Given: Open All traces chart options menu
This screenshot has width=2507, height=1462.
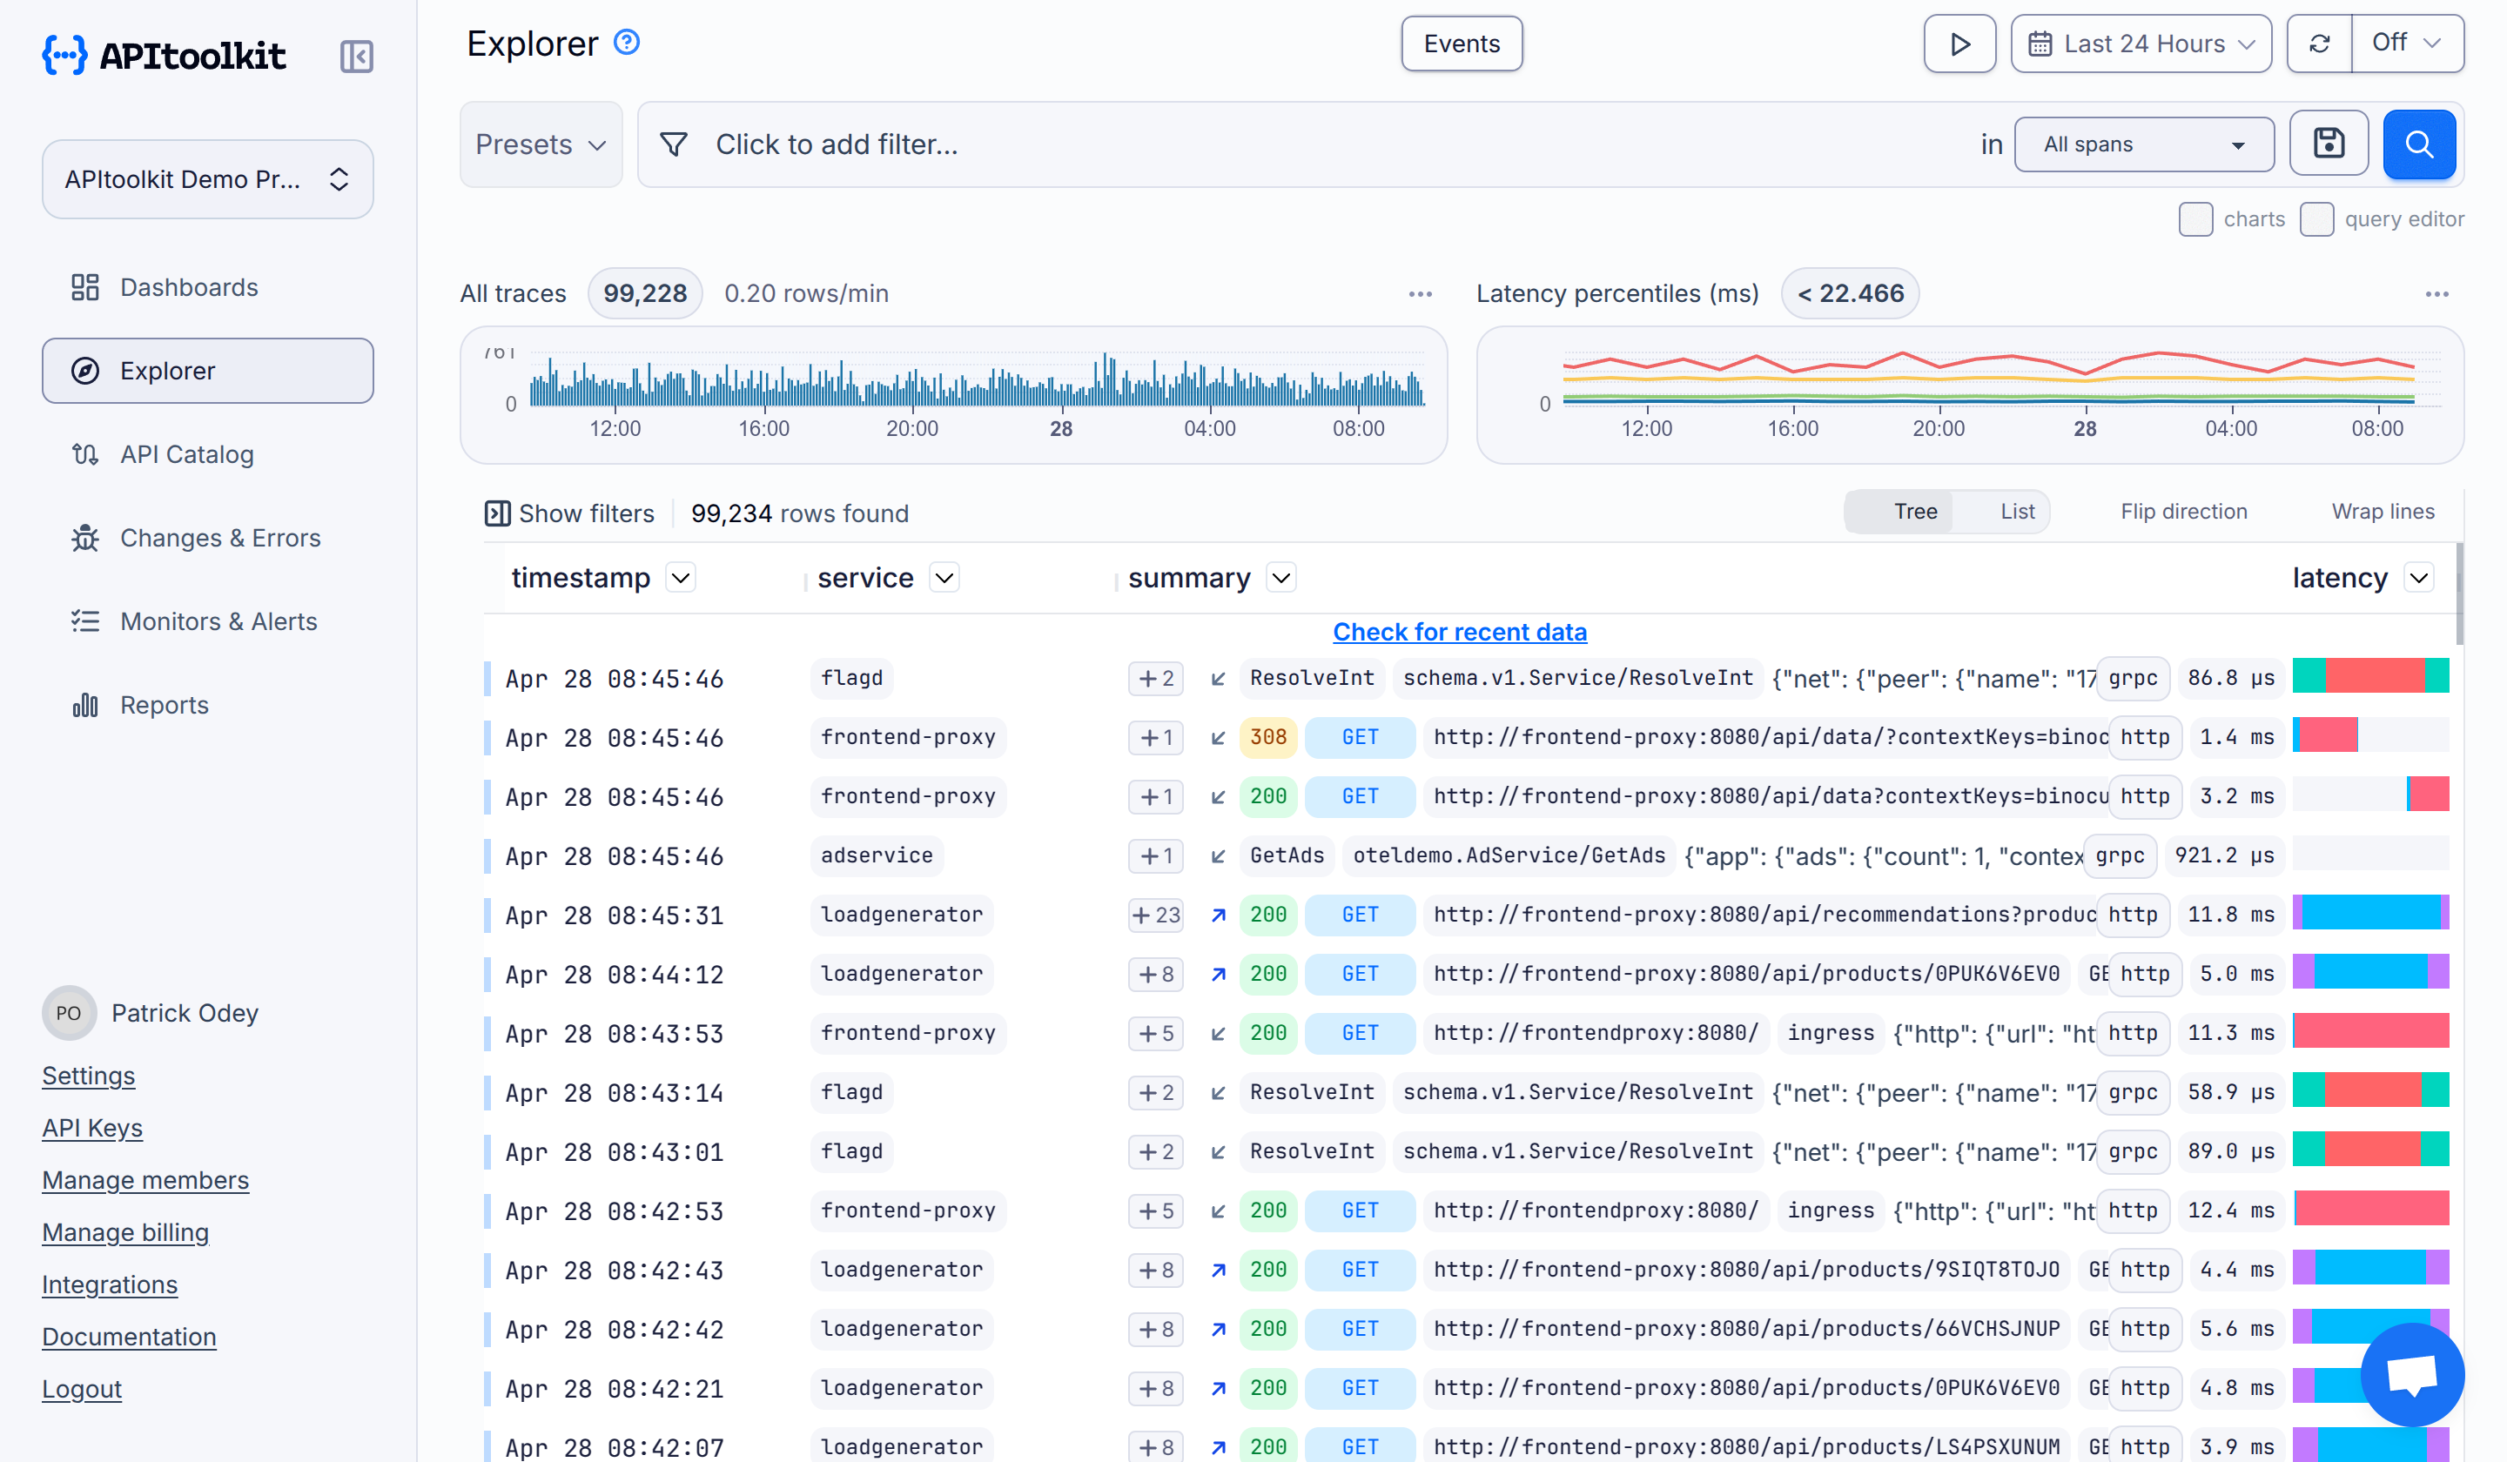Looking at the screenshot, I should (x=1420, y=294).
